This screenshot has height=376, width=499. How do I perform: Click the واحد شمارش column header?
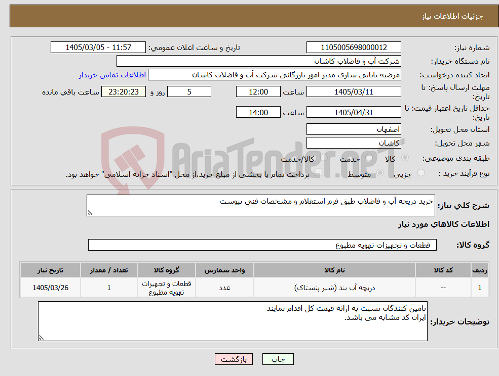pos(224,270)
